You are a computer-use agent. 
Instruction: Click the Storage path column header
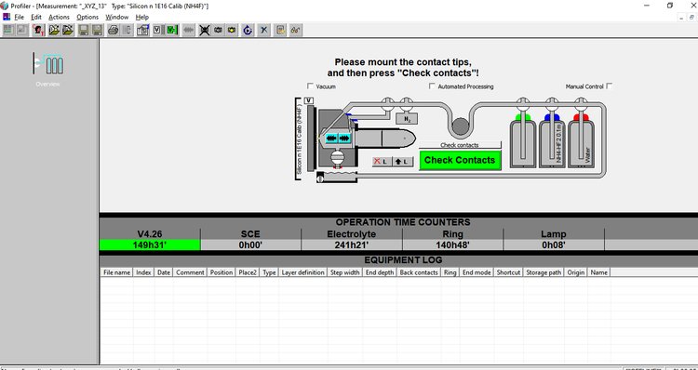544,272
